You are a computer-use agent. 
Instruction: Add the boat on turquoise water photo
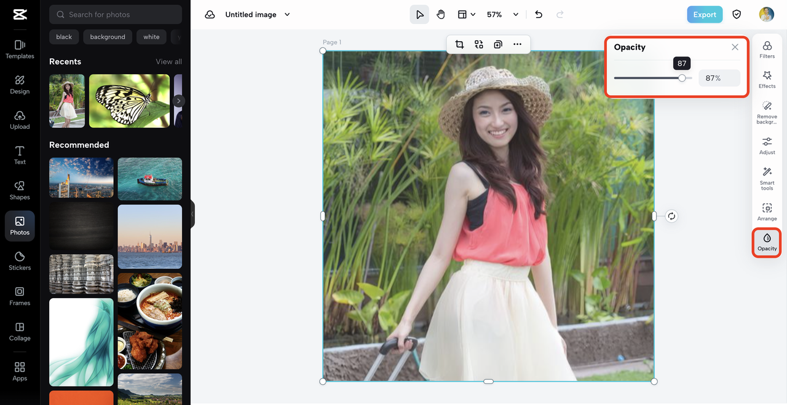tap(150, 179)
